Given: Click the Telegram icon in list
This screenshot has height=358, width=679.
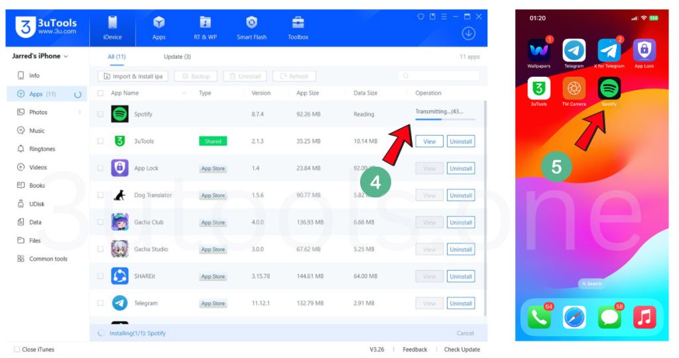Looking at the screenshot, I should click(119, 303).
